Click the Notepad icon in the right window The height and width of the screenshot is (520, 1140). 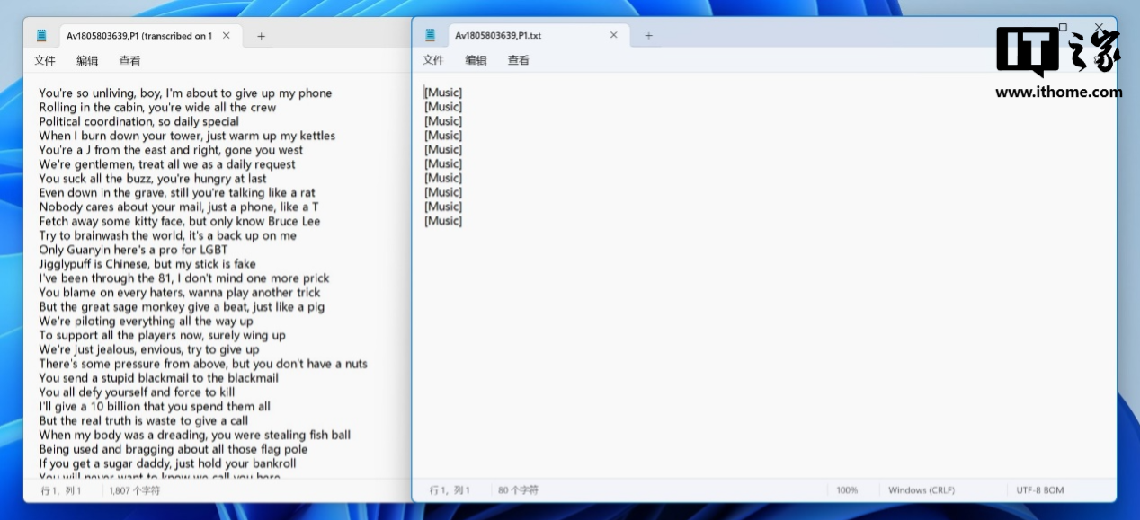(x=431, y=36)
